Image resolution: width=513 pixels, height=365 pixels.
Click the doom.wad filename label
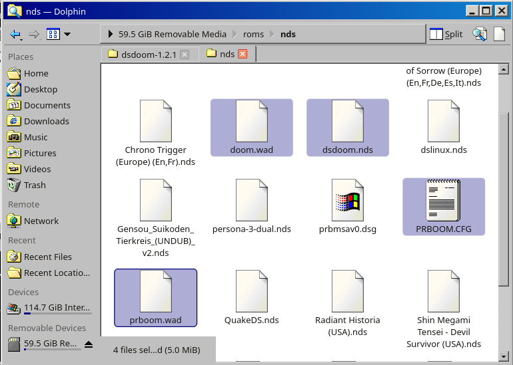pos(252,150)
